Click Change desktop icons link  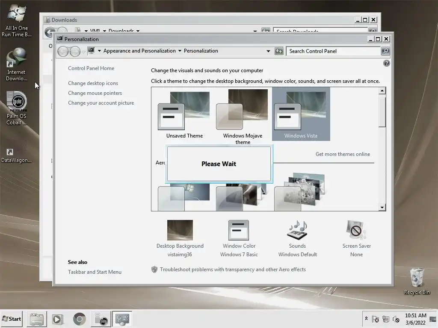93,83
